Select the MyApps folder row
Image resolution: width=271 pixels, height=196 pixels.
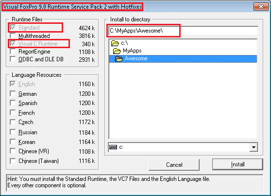(183, 51)
